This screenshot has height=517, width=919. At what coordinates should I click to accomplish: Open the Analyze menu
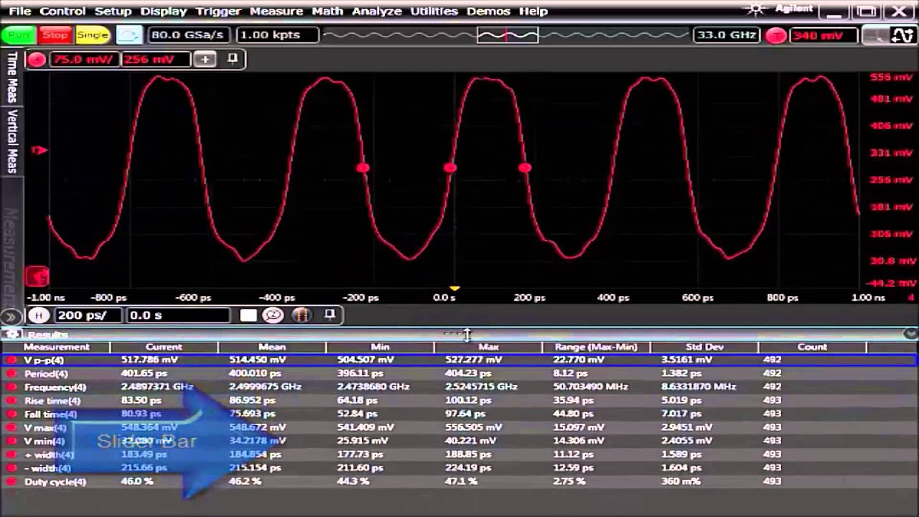click(377, 11)
